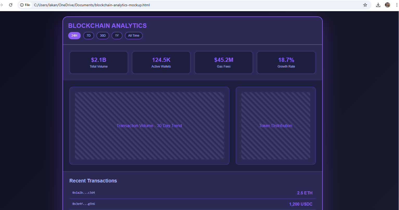The image size is (399, 210).
Task: Open the Active Wallets stat card
Action: tap(161, 62)
